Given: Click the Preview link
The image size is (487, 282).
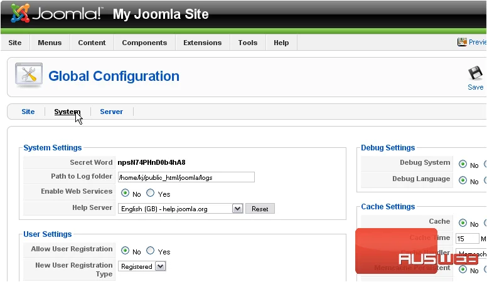Looking at the screenshot, I should 478,42.
